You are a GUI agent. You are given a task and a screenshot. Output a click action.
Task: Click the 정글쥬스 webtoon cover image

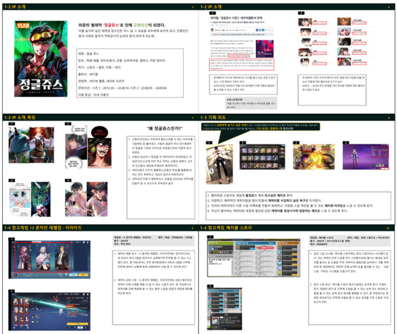coord(41,59)
